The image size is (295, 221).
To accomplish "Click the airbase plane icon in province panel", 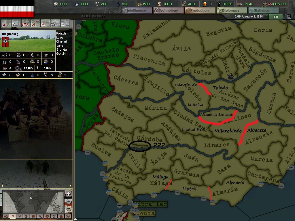I will [5, 55].
